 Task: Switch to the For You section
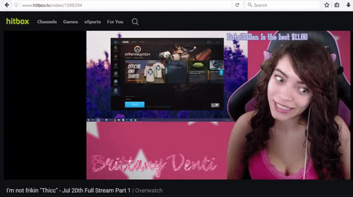tap(115, 22)
